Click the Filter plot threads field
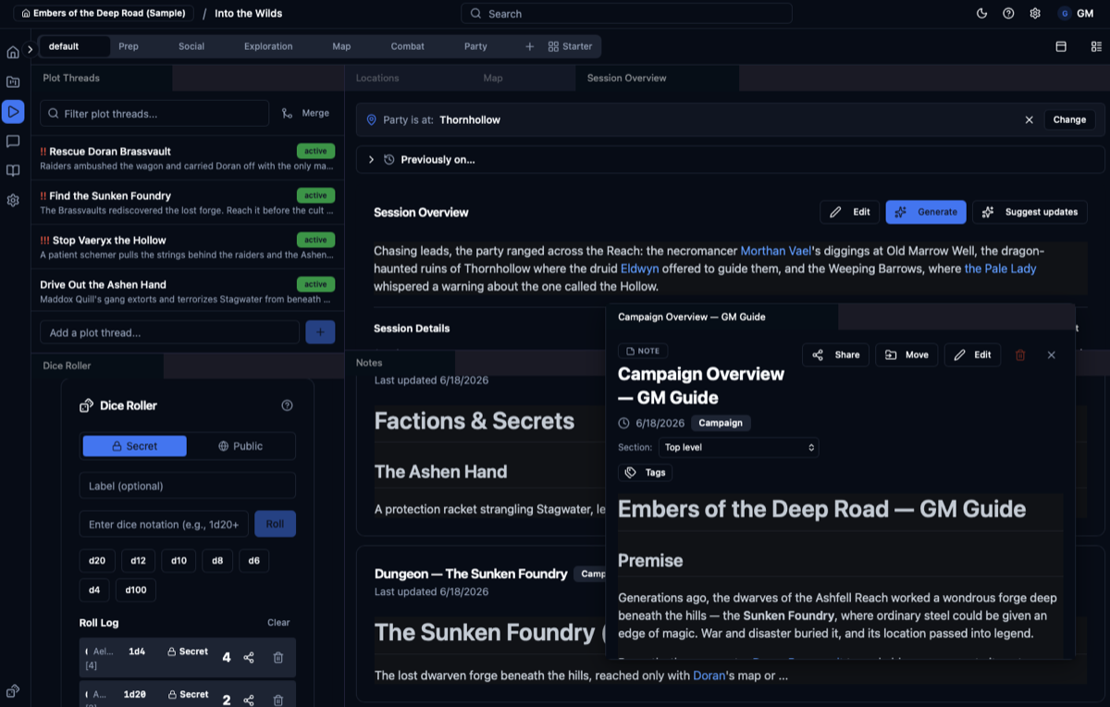Screen dimensions: 1110x707 pyautogui.click(x=154, y=114)
